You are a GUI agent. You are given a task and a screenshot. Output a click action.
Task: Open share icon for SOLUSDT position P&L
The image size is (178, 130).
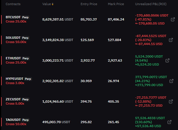tap(171, 40)
